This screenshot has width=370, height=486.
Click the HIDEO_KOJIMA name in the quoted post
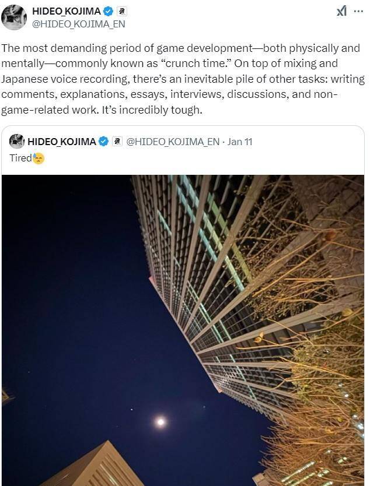pyautogui.click(x=62, y=142)
